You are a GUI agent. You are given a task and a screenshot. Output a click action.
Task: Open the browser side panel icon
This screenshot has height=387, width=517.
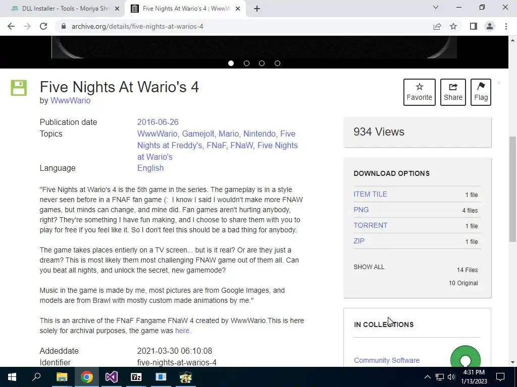[474, 26]
